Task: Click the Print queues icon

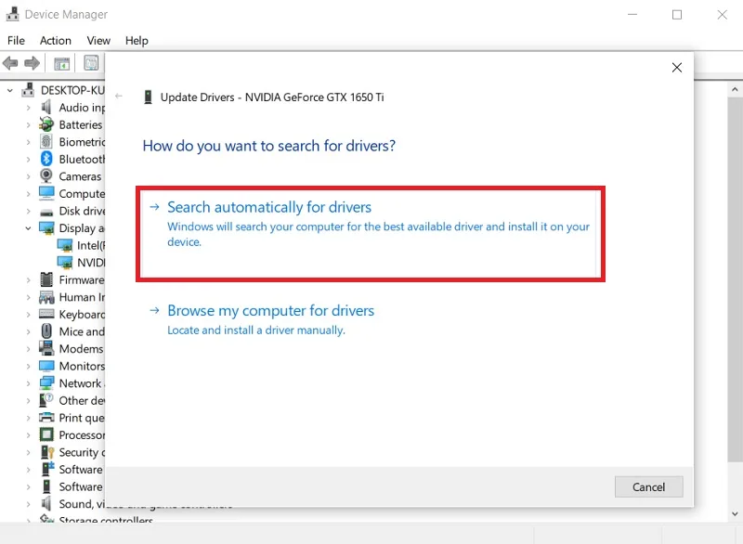Action: [x=46, y=418]
